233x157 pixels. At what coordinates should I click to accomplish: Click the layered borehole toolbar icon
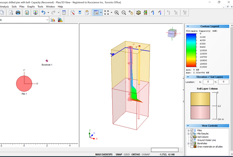pyautogui.click(x=145, y=12)
